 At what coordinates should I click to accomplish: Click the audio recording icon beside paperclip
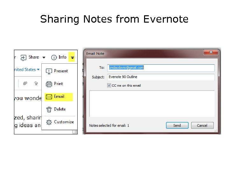click(x=36, y=83)
